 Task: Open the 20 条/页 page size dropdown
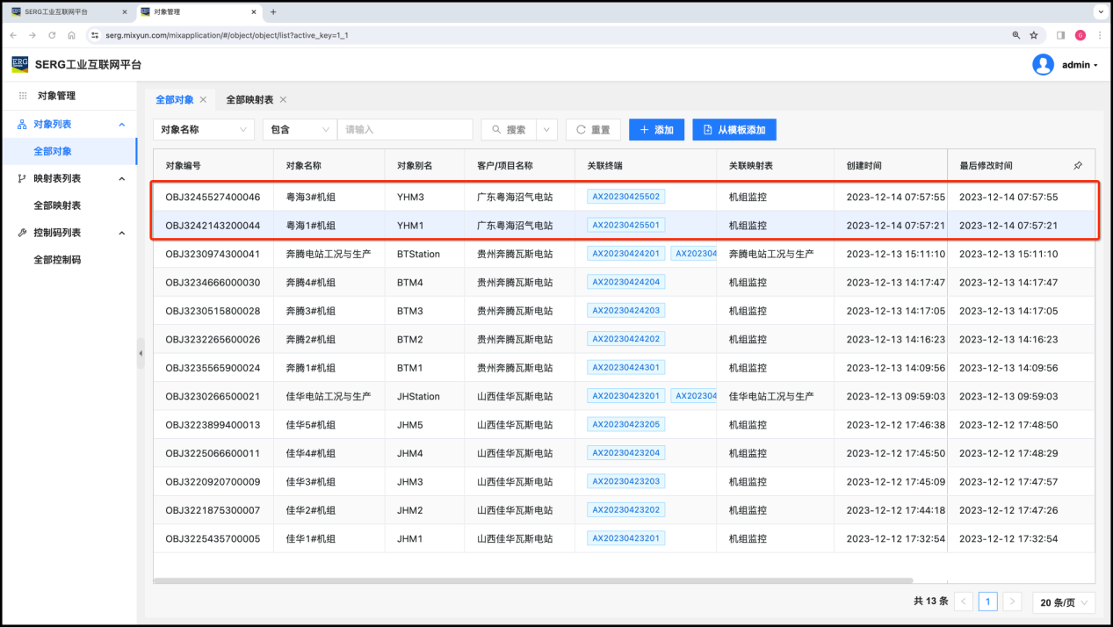[1063, 602]
